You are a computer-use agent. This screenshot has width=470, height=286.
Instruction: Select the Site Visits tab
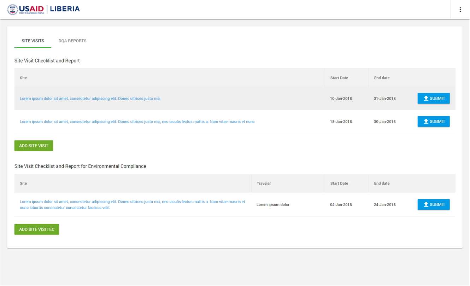click(x=33, y=41)
